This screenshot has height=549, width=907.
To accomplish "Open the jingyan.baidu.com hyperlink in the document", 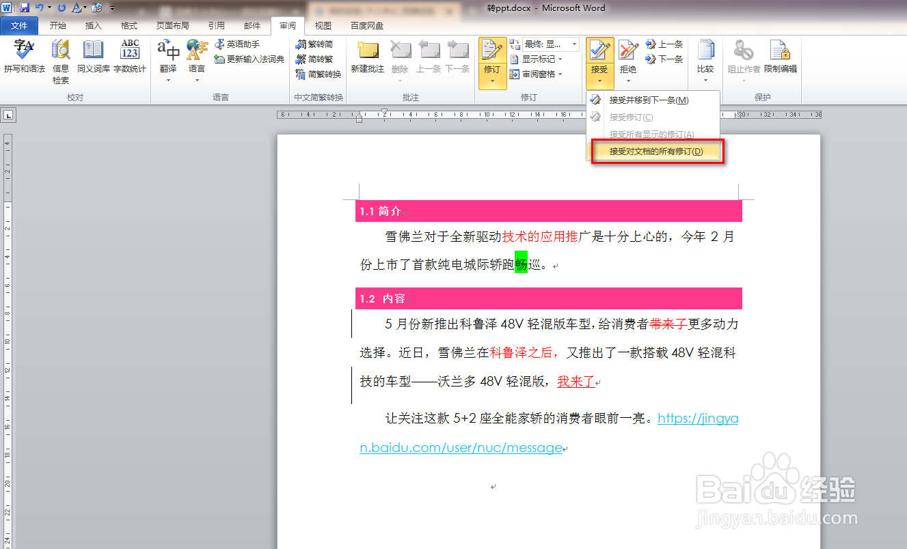I will coord(697,418).
